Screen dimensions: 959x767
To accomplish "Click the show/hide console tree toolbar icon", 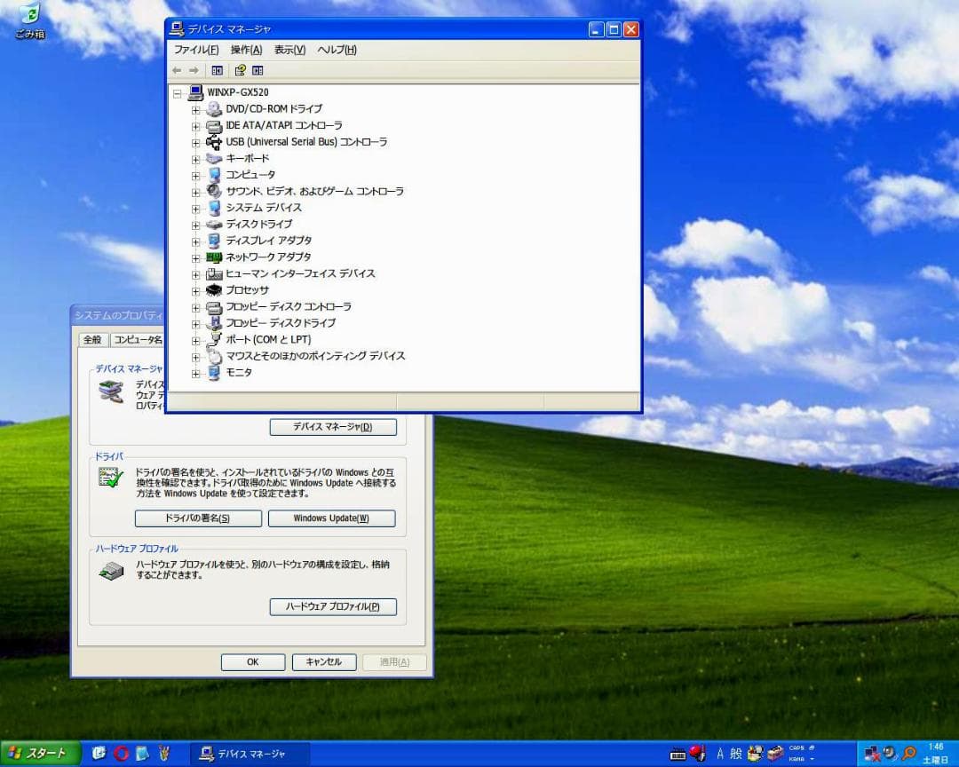I will (218, 69).
